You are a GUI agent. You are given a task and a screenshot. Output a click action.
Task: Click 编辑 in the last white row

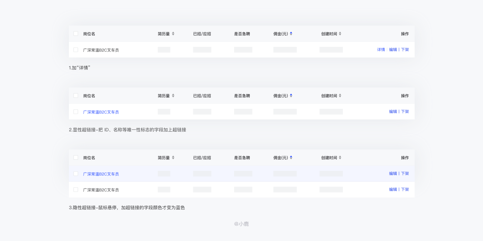pos(393,190)
